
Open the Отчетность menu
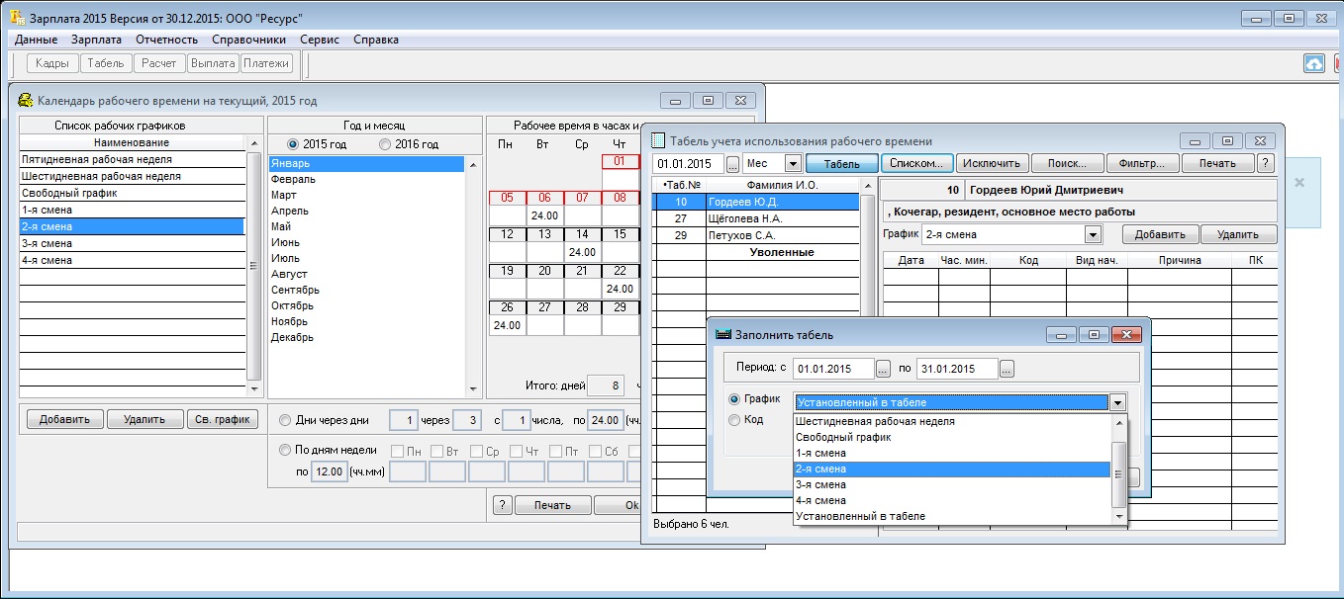point(166,40)
